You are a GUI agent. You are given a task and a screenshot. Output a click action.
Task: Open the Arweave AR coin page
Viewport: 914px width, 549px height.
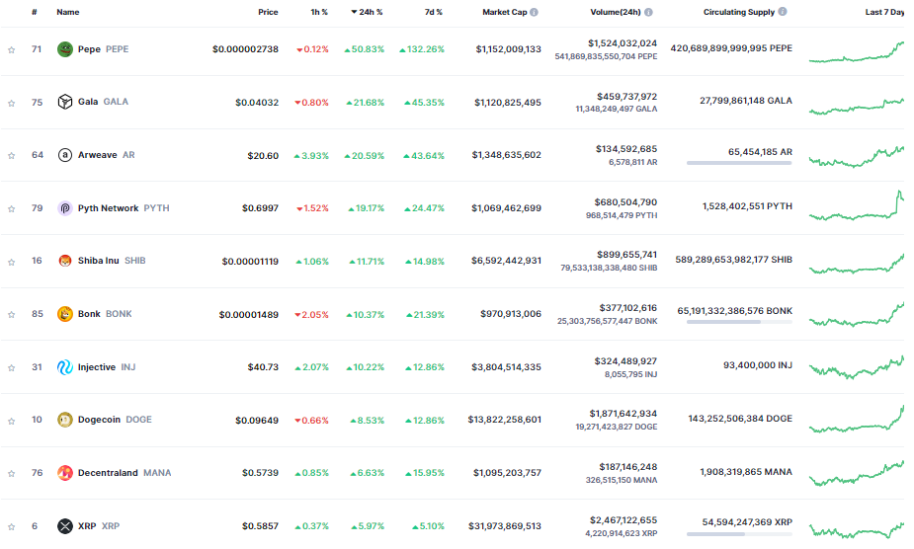106,155
